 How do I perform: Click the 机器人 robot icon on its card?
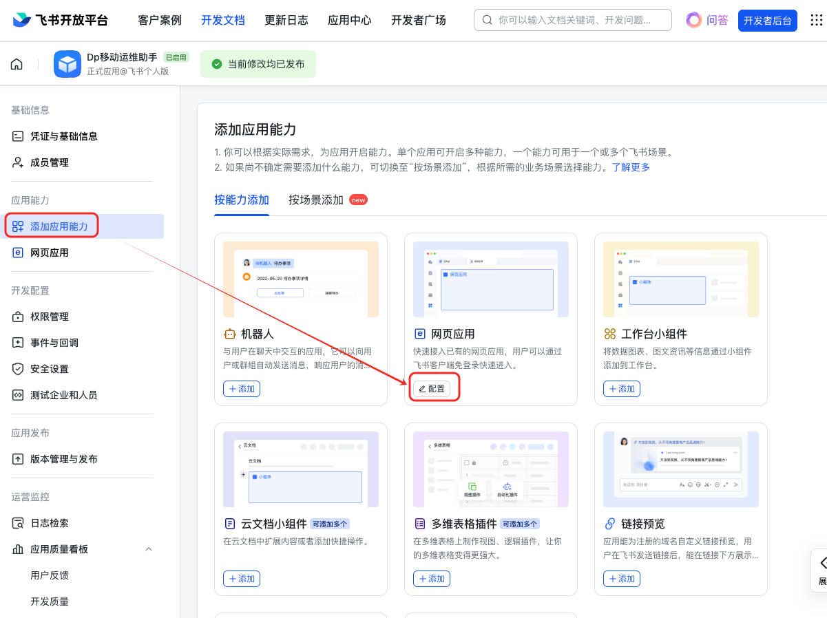(x=229, y=334)
